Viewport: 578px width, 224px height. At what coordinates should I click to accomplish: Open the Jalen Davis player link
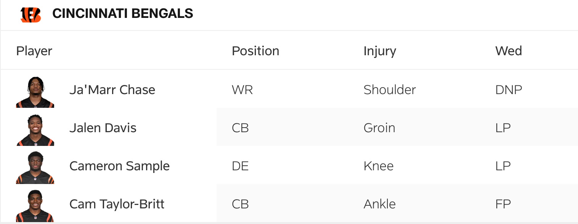tap(103, 128)
